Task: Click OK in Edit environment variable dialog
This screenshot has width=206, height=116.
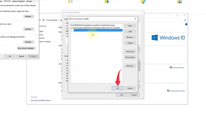Action: 117,88
